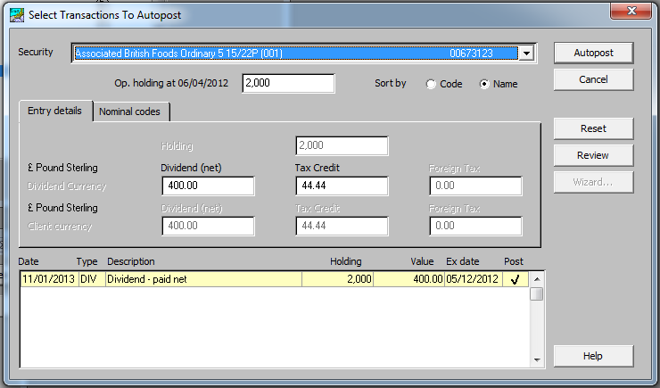Image resolution: width=660 pixels, height=388 pixels.
Task: Click the Ex date column header
Action: coord(463,261)
